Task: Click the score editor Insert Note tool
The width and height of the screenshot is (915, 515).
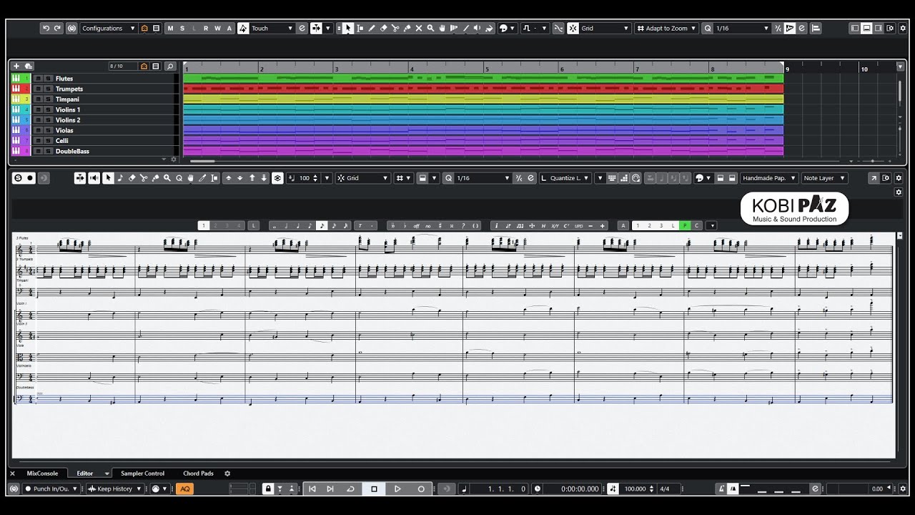Action: coord(119,178)
